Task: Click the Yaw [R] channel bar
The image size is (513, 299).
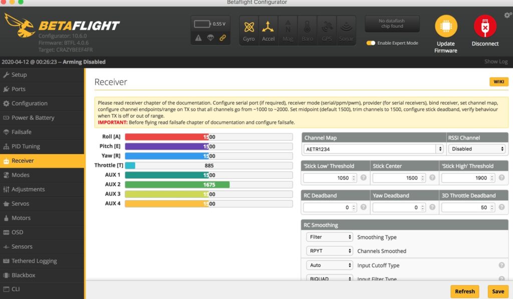Action: 209,156
